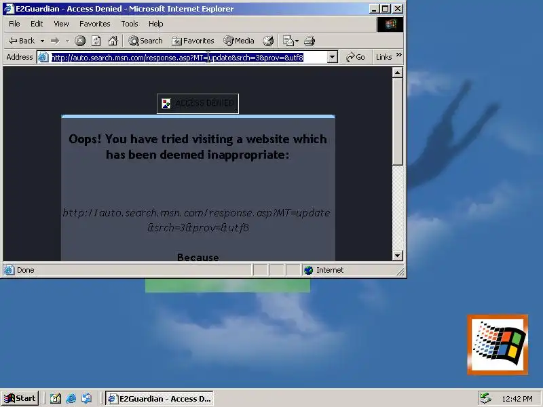The width and height of the screenshot is (543, 407).
Task: Open the File menu
Action: 14,24
